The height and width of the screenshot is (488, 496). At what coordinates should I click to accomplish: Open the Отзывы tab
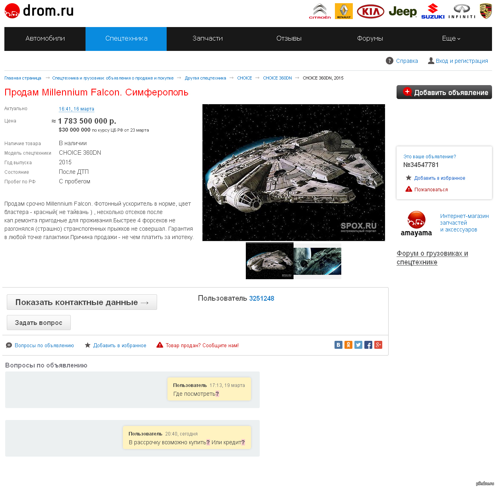tap(289, 39)
